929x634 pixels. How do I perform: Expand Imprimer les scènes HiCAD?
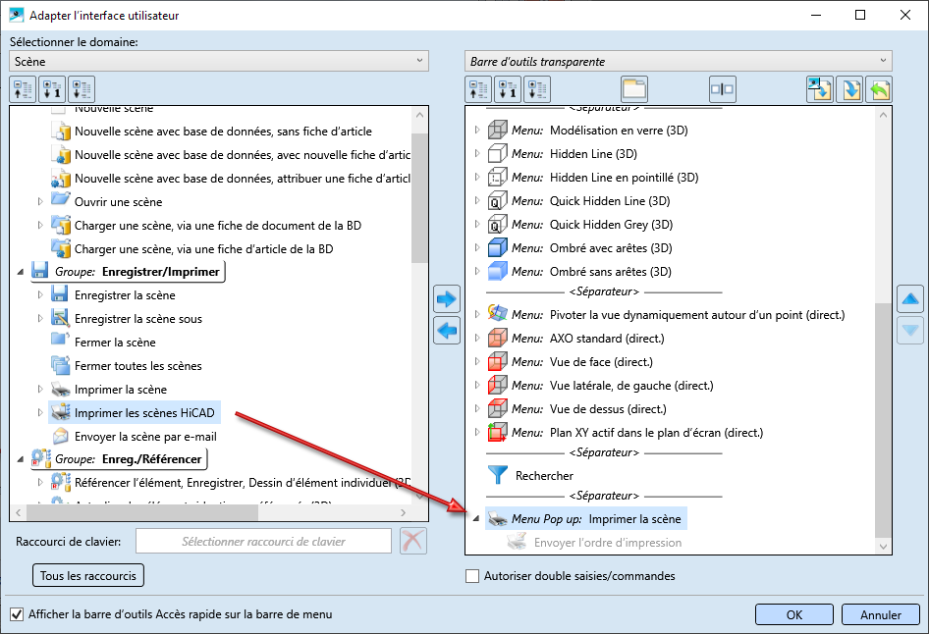click(x=39, y=412)
